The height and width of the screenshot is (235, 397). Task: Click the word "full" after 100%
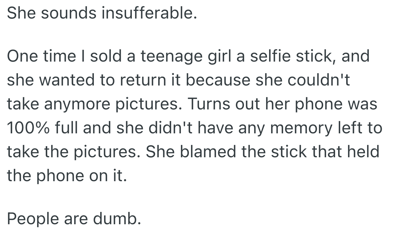pos(66,128)
